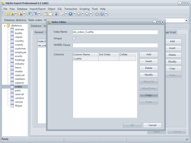Image resolution: width=191 pixels, height=143 pixels.
Task: Select the CustNo column row
Action: coord(104,59)
